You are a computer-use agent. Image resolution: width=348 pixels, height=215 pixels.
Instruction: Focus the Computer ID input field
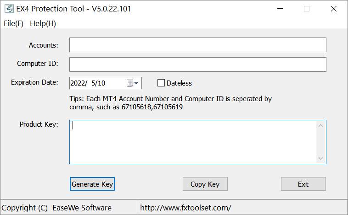point(198,64)
